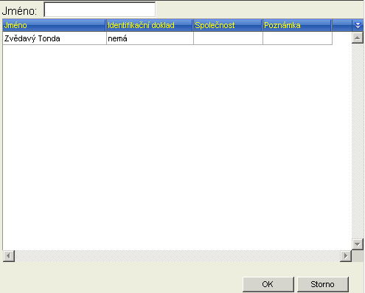
Task: Click the vertical scrollbar down arrow
Action: 358,244
